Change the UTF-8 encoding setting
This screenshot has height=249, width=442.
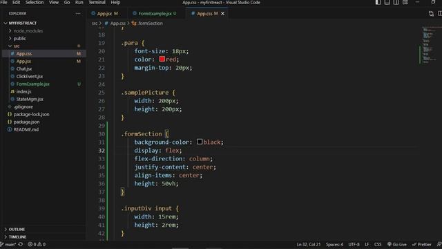tap(354, 244)
